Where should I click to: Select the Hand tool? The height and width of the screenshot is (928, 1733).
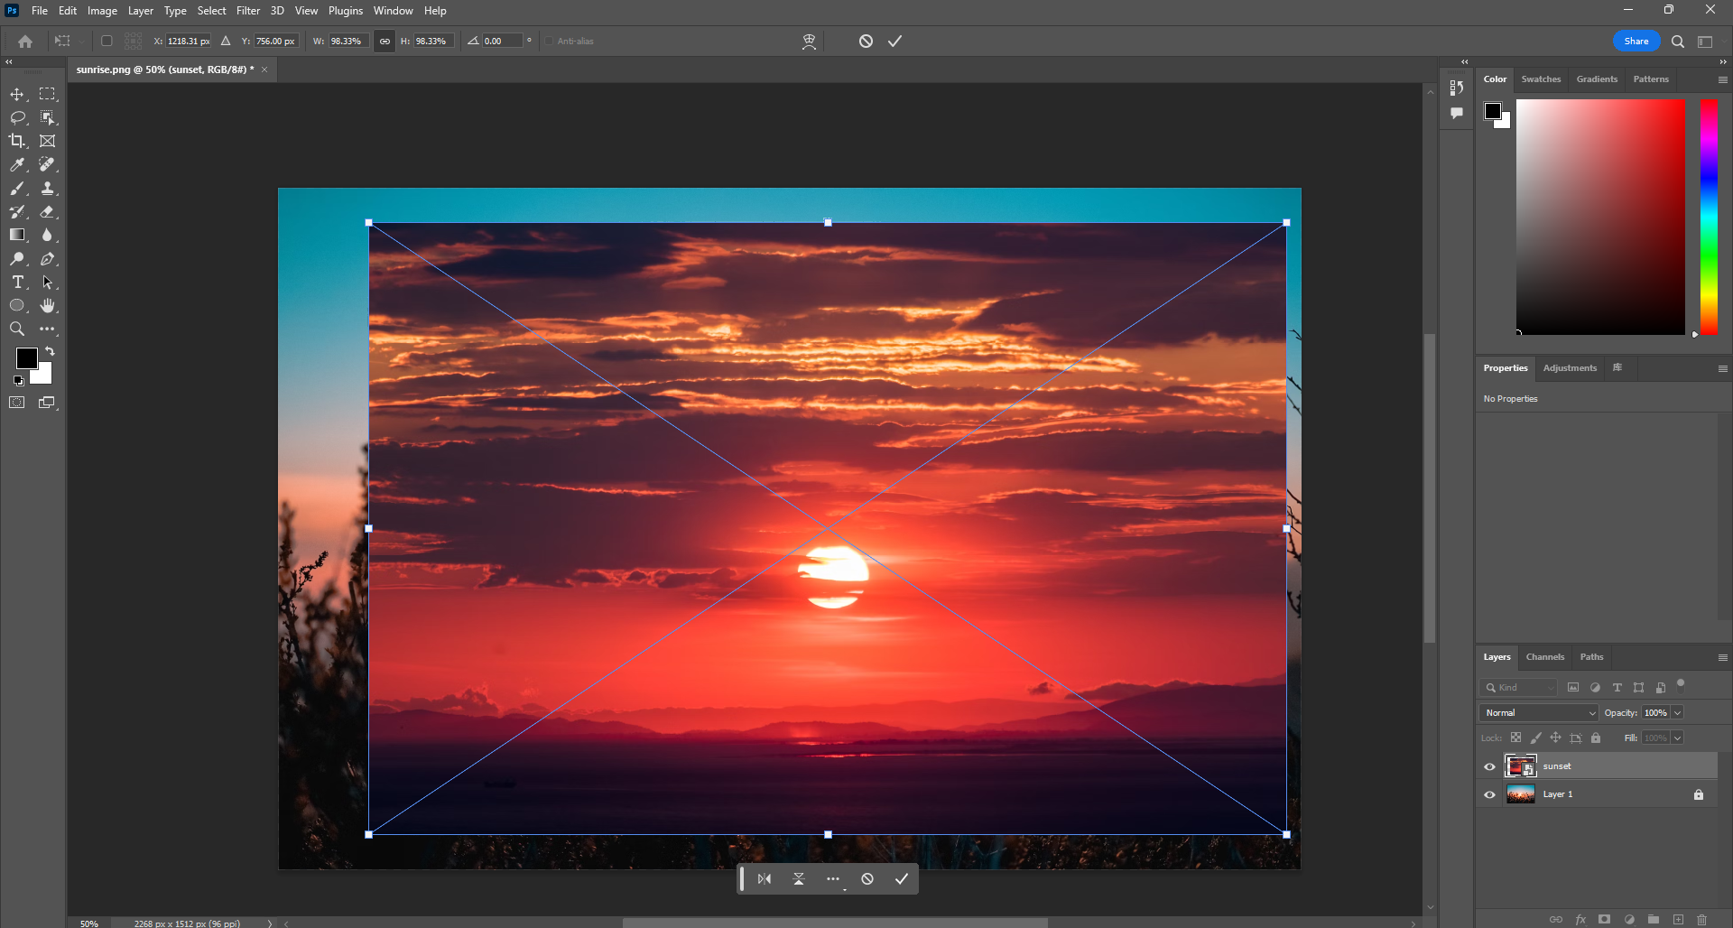coord(48,306)
